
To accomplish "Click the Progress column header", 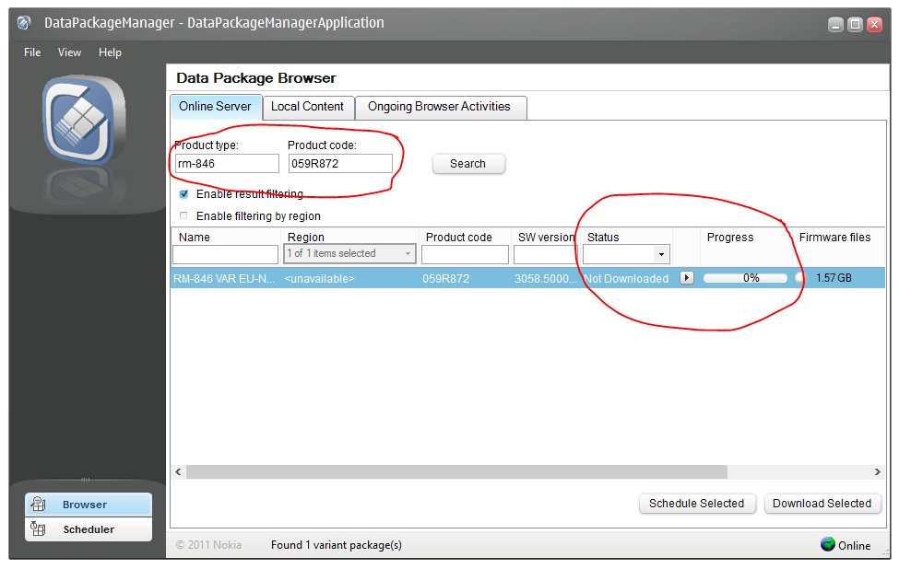I will (730, 237).
